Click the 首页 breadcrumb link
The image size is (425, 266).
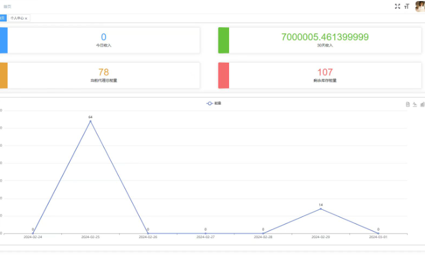7,7
